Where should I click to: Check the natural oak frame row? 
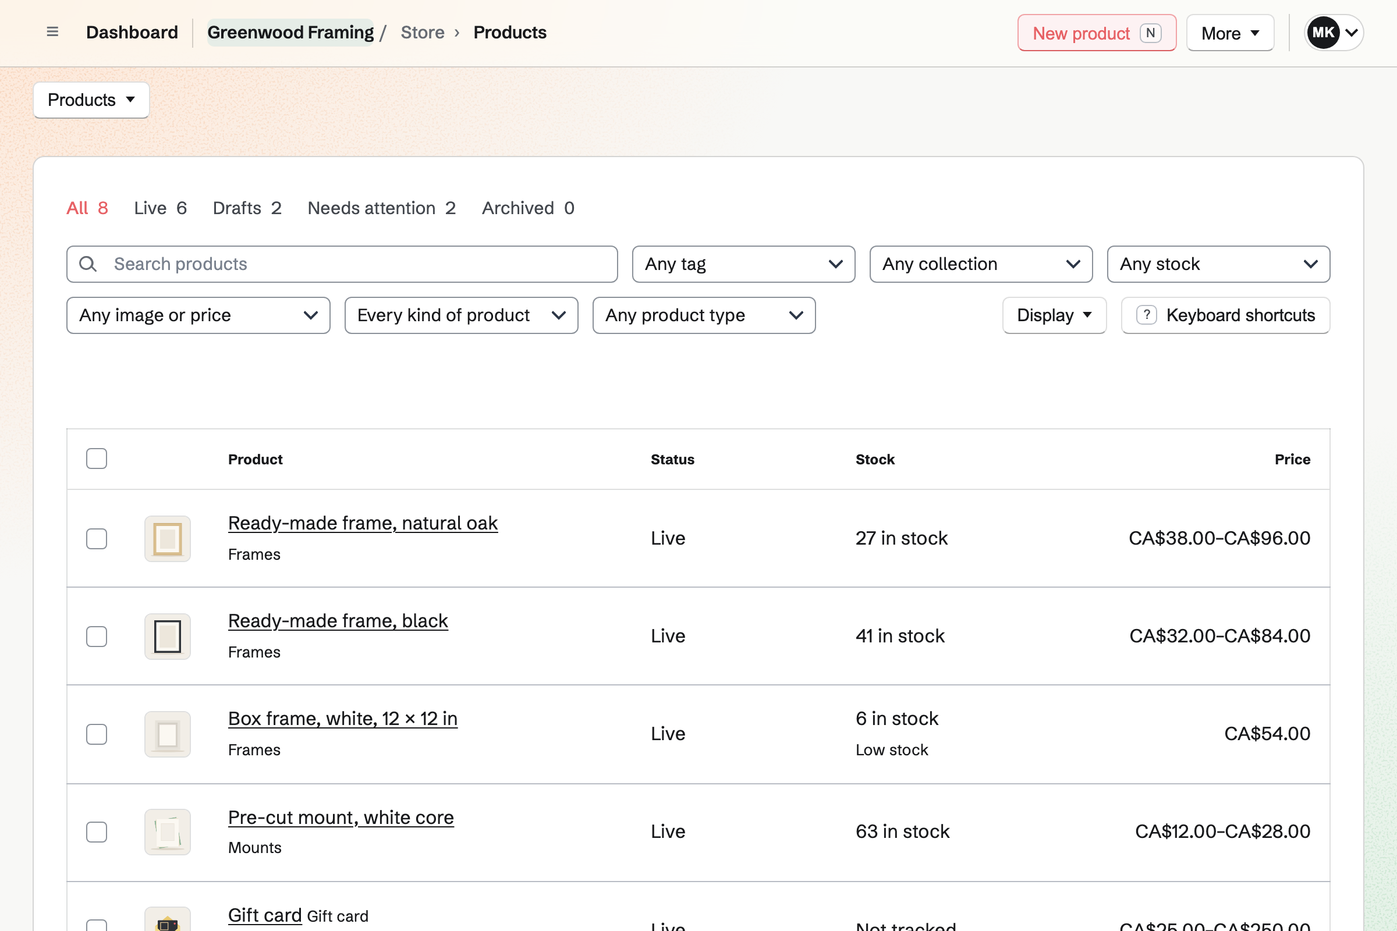[x=96, y=539]
